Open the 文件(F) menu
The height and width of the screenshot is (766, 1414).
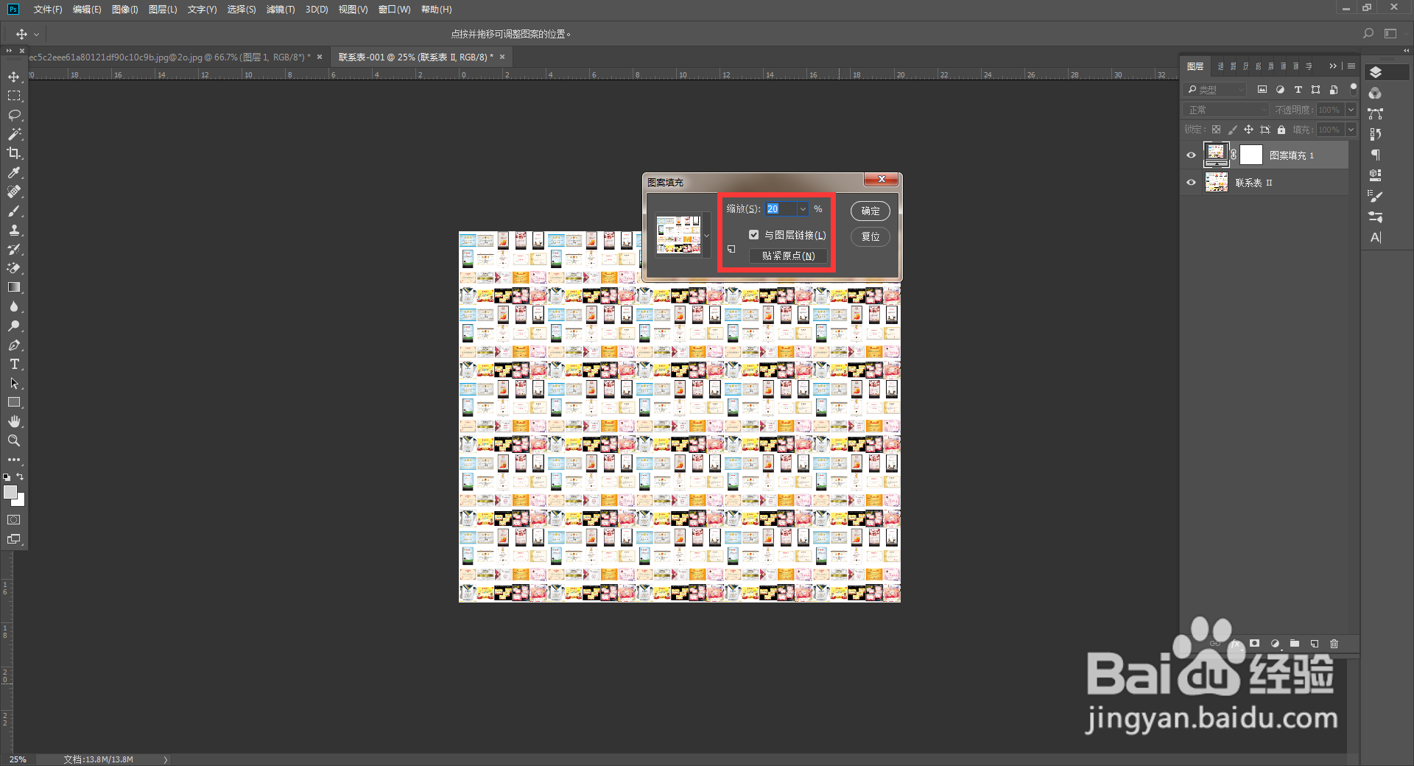48,10
